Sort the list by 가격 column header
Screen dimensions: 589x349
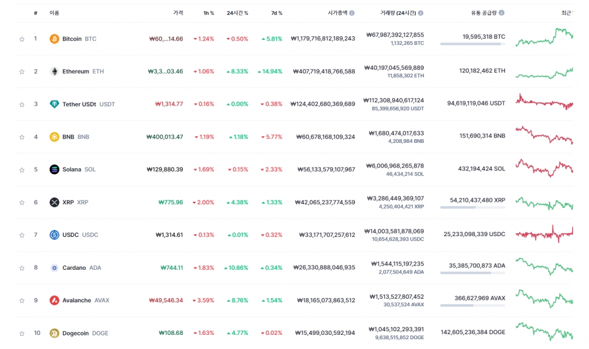point(178,13)
